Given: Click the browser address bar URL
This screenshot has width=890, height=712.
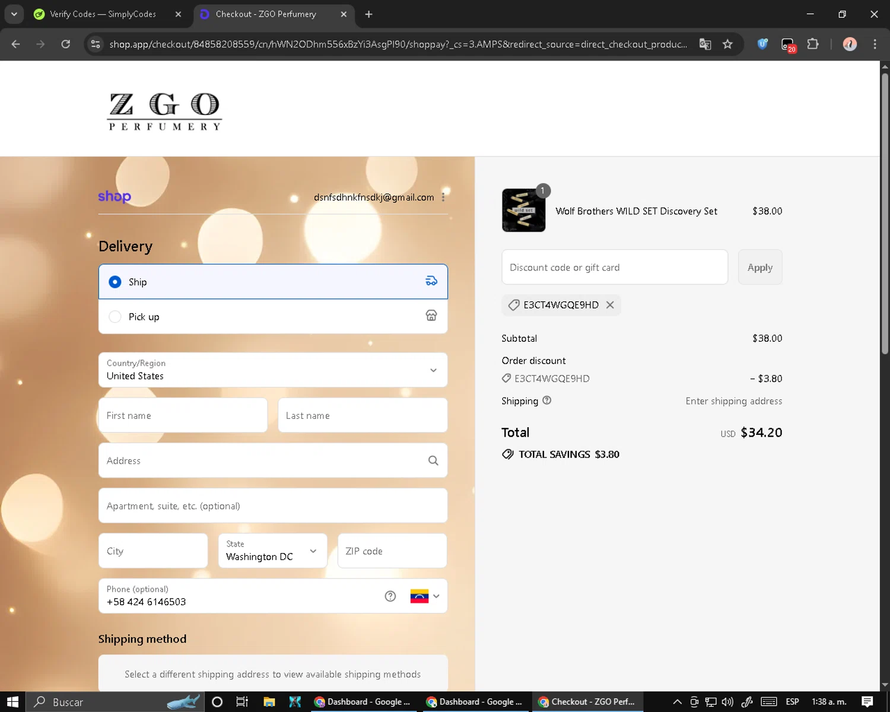Looking at the screenshot, I should [x=398, y=44].
